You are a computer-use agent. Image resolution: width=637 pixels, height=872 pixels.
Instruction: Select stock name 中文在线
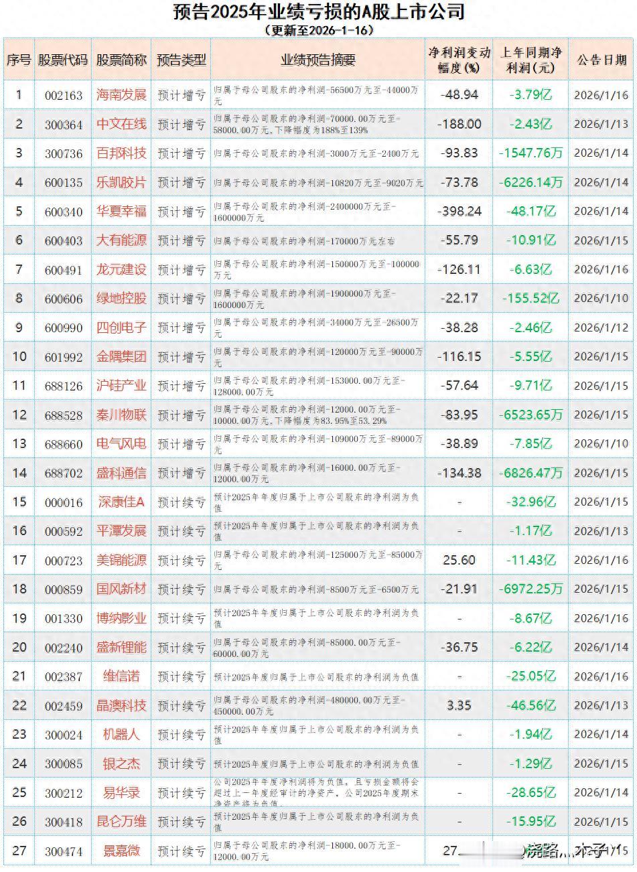pos(121,124)
